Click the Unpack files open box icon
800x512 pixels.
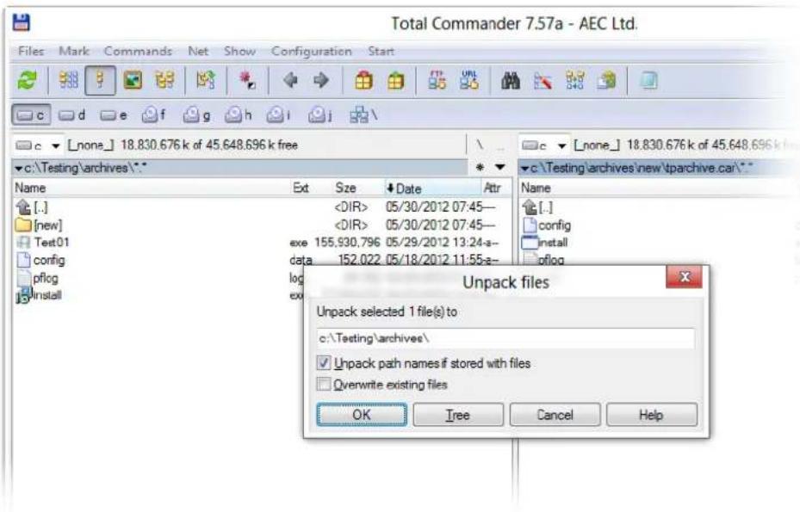pos(395,81)
